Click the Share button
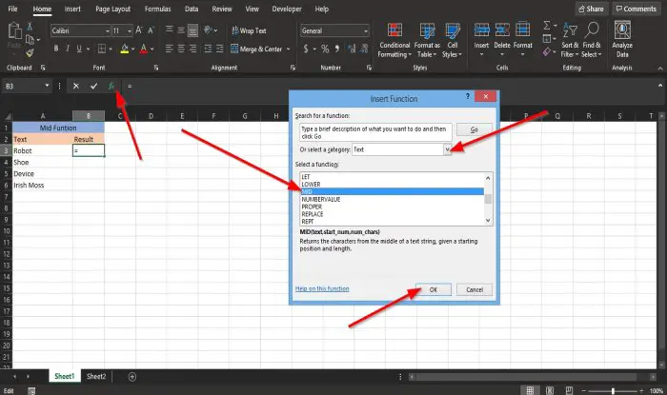 [x=592, y=9]
